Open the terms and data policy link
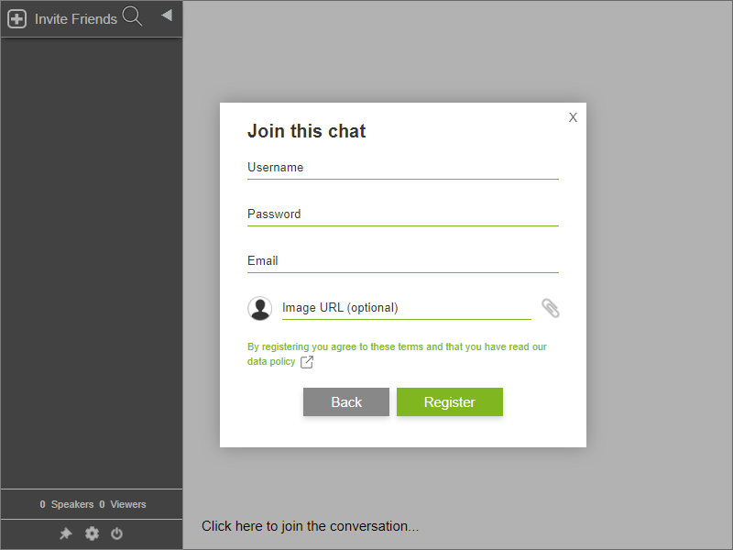Viewport: 733px width, 550px height. pyautogui.click(x=397, y=347)
